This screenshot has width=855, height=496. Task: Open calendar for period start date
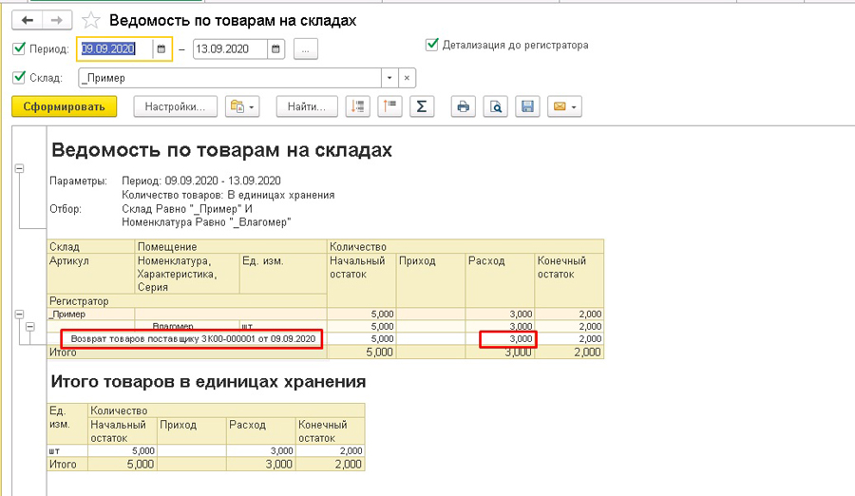(x=161, y=49)
